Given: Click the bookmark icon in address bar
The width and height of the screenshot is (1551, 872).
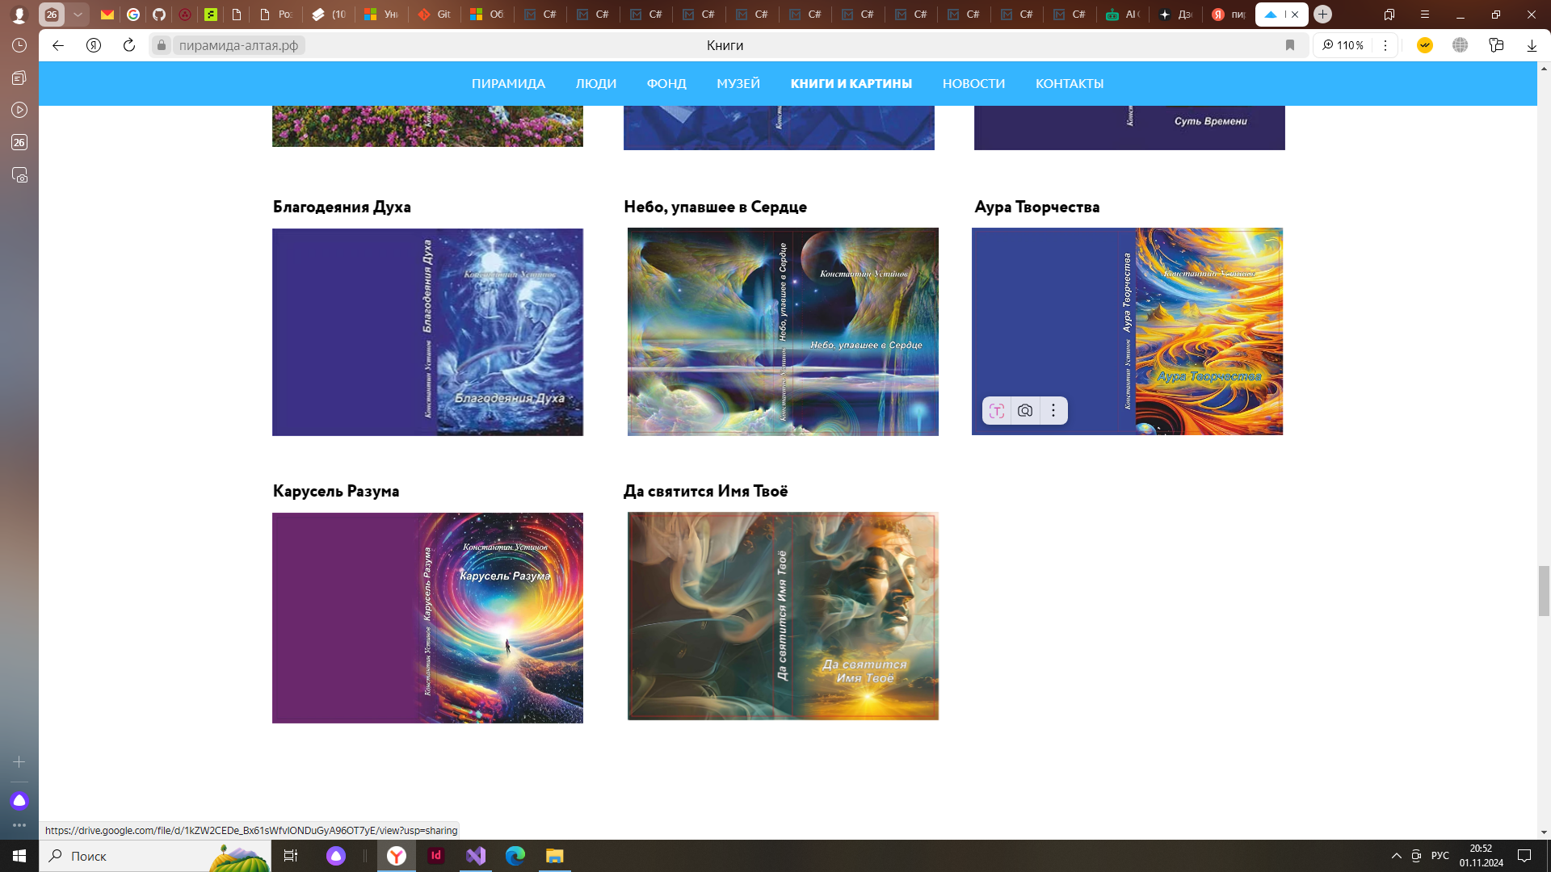Looking at the screenshot, I should point(1290,45).
